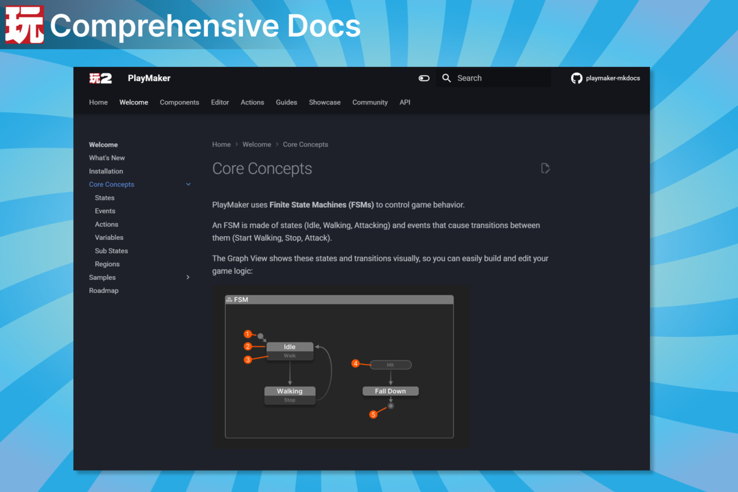
Task: Click the bold text Finite State Machines (FSMs)
Action: pos(322,205)
